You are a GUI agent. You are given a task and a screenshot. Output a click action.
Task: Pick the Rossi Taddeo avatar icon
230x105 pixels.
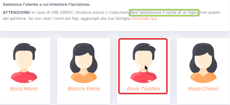pyautogui.click(x=143, y=63)
